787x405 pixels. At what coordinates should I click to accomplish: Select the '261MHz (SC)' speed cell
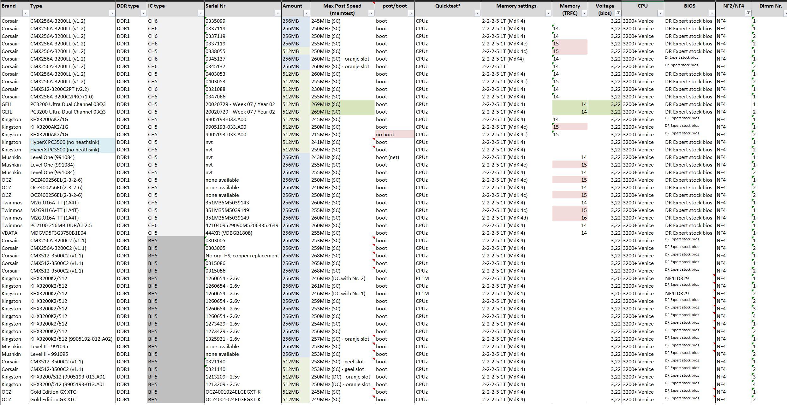[x=343, y=286]
